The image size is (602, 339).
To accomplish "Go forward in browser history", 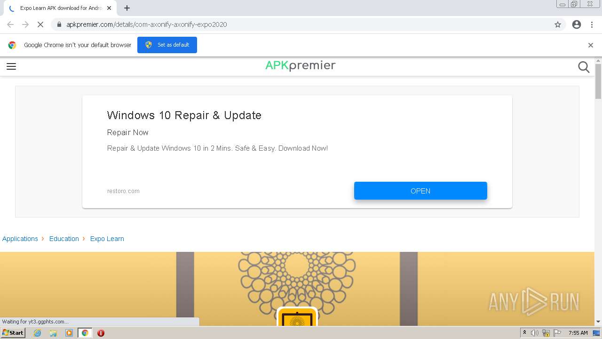I will pyautogui.click(x=25, y=24).
